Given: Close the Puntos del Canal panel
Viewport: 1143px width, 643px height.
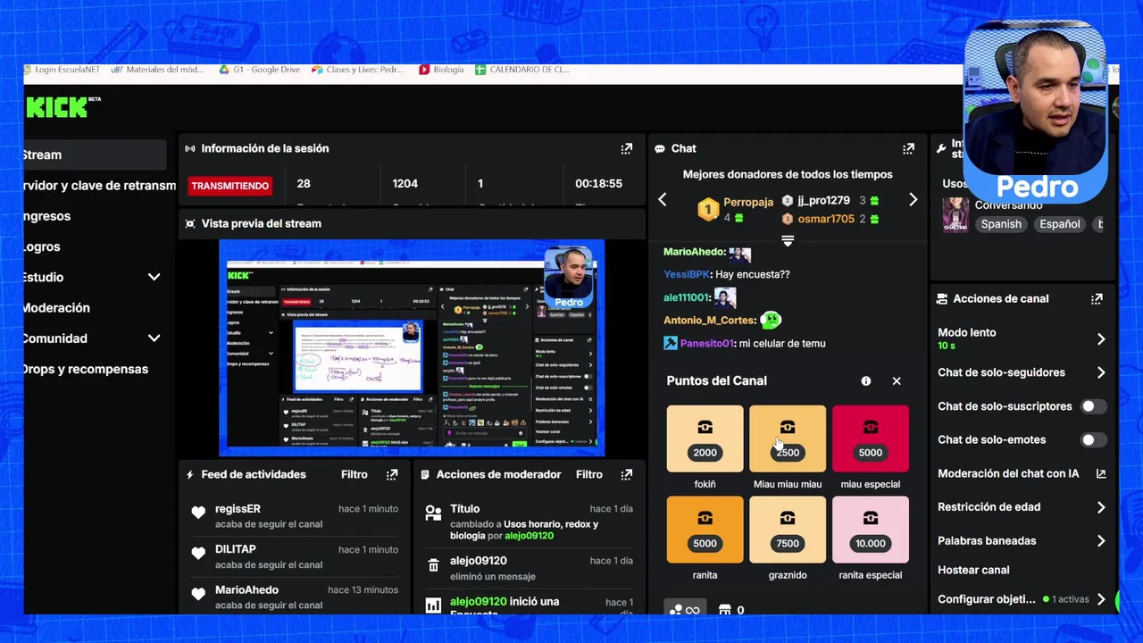Looking at the screenshot, I should pyautogui.click(x=897, y=381).
